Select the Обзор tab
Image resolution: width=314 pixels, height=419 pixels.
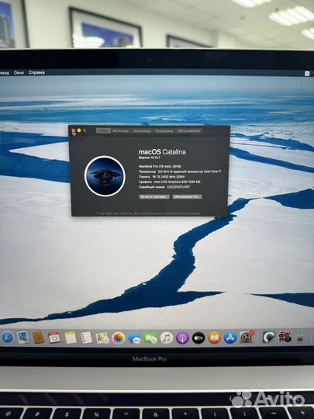tap(103, 130)
